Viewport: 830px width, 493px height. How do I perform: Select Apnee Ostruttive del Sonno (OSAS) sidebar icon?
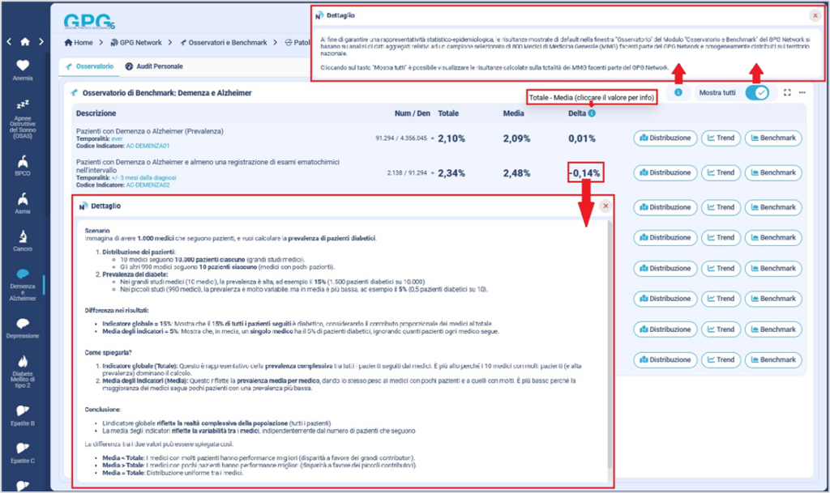tap(23, 105)
